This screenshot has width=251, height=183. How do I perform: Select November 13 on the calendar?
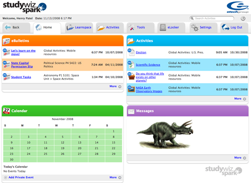tap(79, 142)
